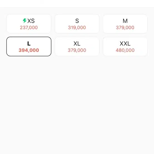Image resolution: width=154 pixels, height=154 pixels.
Task: Click the bold 394,000 price
Action: point(29,50)
